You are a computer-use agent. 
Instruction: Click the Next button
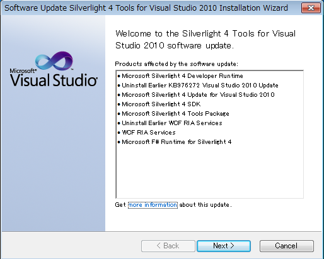[x=224, y=246]
